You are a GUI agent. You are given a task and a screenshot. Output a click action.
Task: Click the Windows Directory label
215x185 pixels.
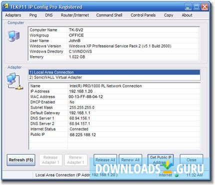(x=46, y=51)
